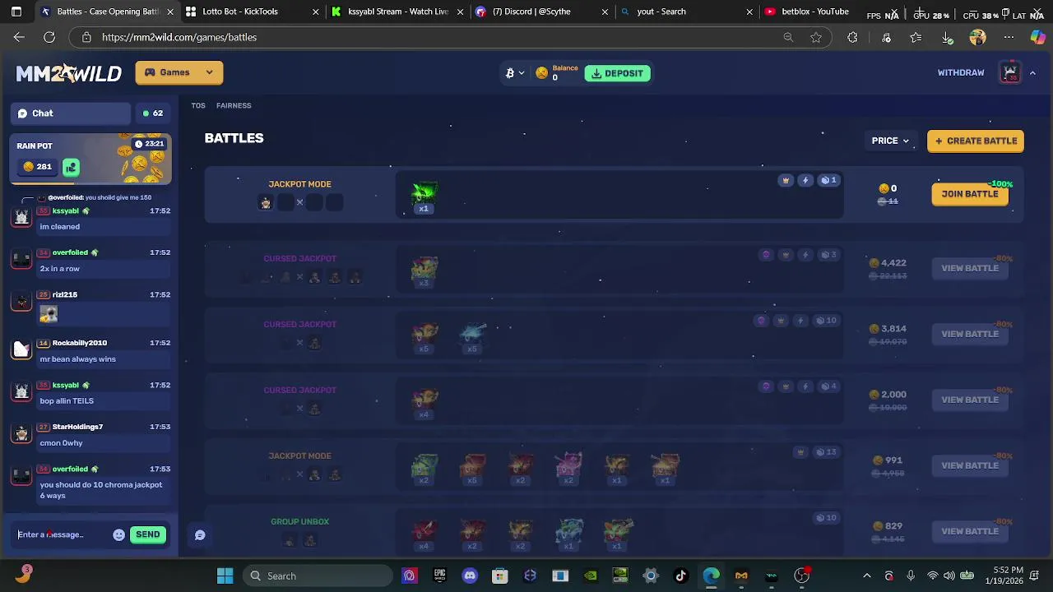1053x592 pixels.
Task: Click the browser back arrow
Action: [19, 37]
